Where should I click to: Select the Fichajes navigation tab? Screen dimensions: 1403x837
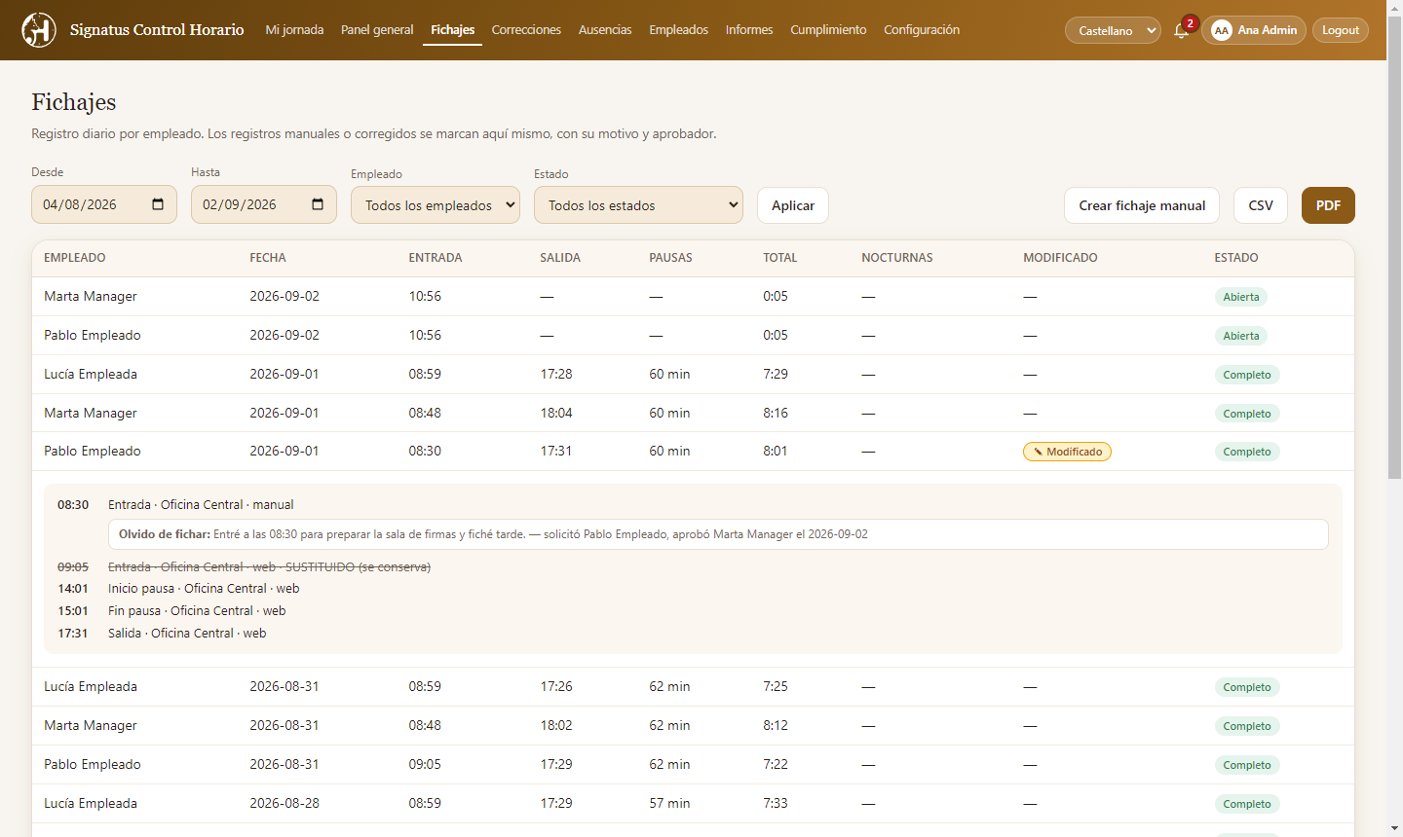[x=453, y=30]
